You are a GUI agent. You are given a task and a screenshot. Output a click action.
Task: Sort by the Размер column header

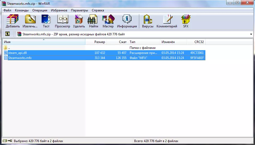(x=96, y=42)
